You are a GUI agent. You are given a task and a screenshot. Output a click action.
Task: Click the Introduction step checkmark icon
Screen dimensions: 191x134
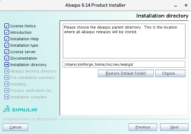pyautogui.click(x=7, y=32)
